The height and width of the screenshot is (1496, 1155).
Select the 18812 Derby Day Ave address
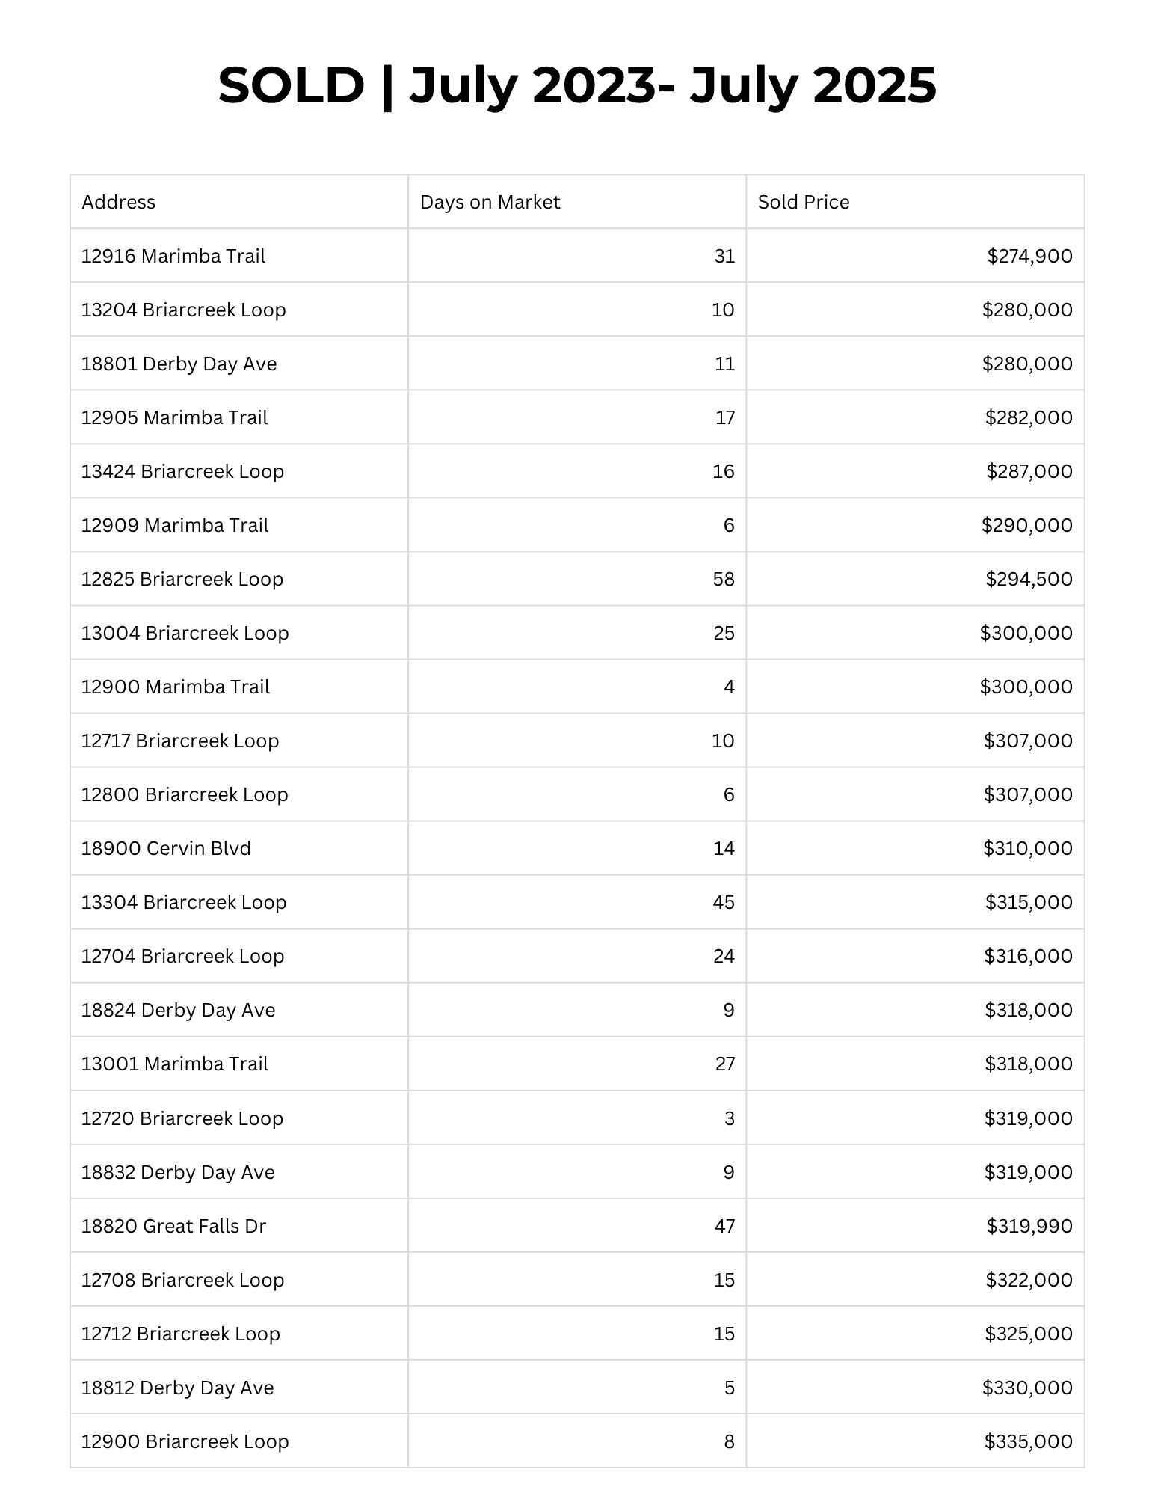pyautogui.click(x=178, y=1388)
